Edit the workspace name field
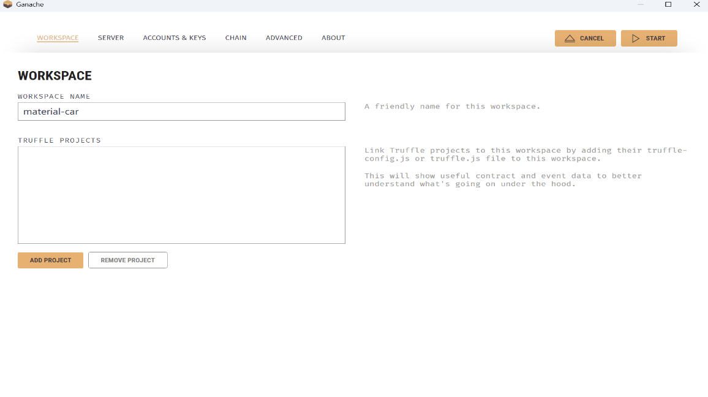708x397 pixels. point(181,112)
